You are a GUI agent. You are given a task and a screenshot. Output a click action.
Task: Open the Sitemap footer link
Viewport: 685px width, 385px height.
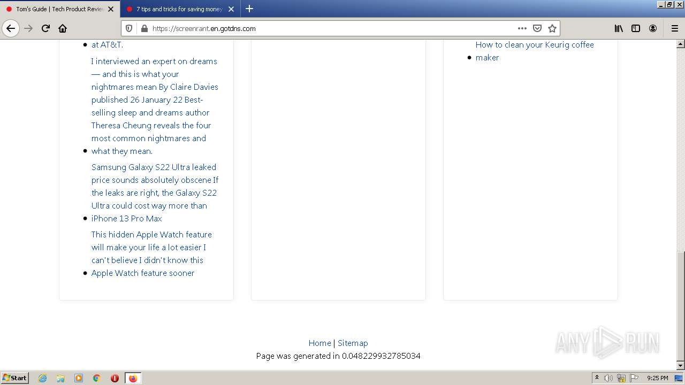coord(353,343)
